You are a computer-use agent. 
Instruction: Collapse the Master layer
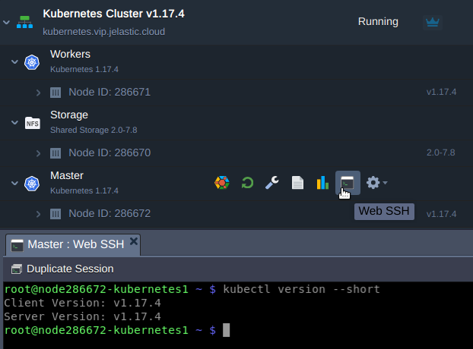tap(14, 183)
